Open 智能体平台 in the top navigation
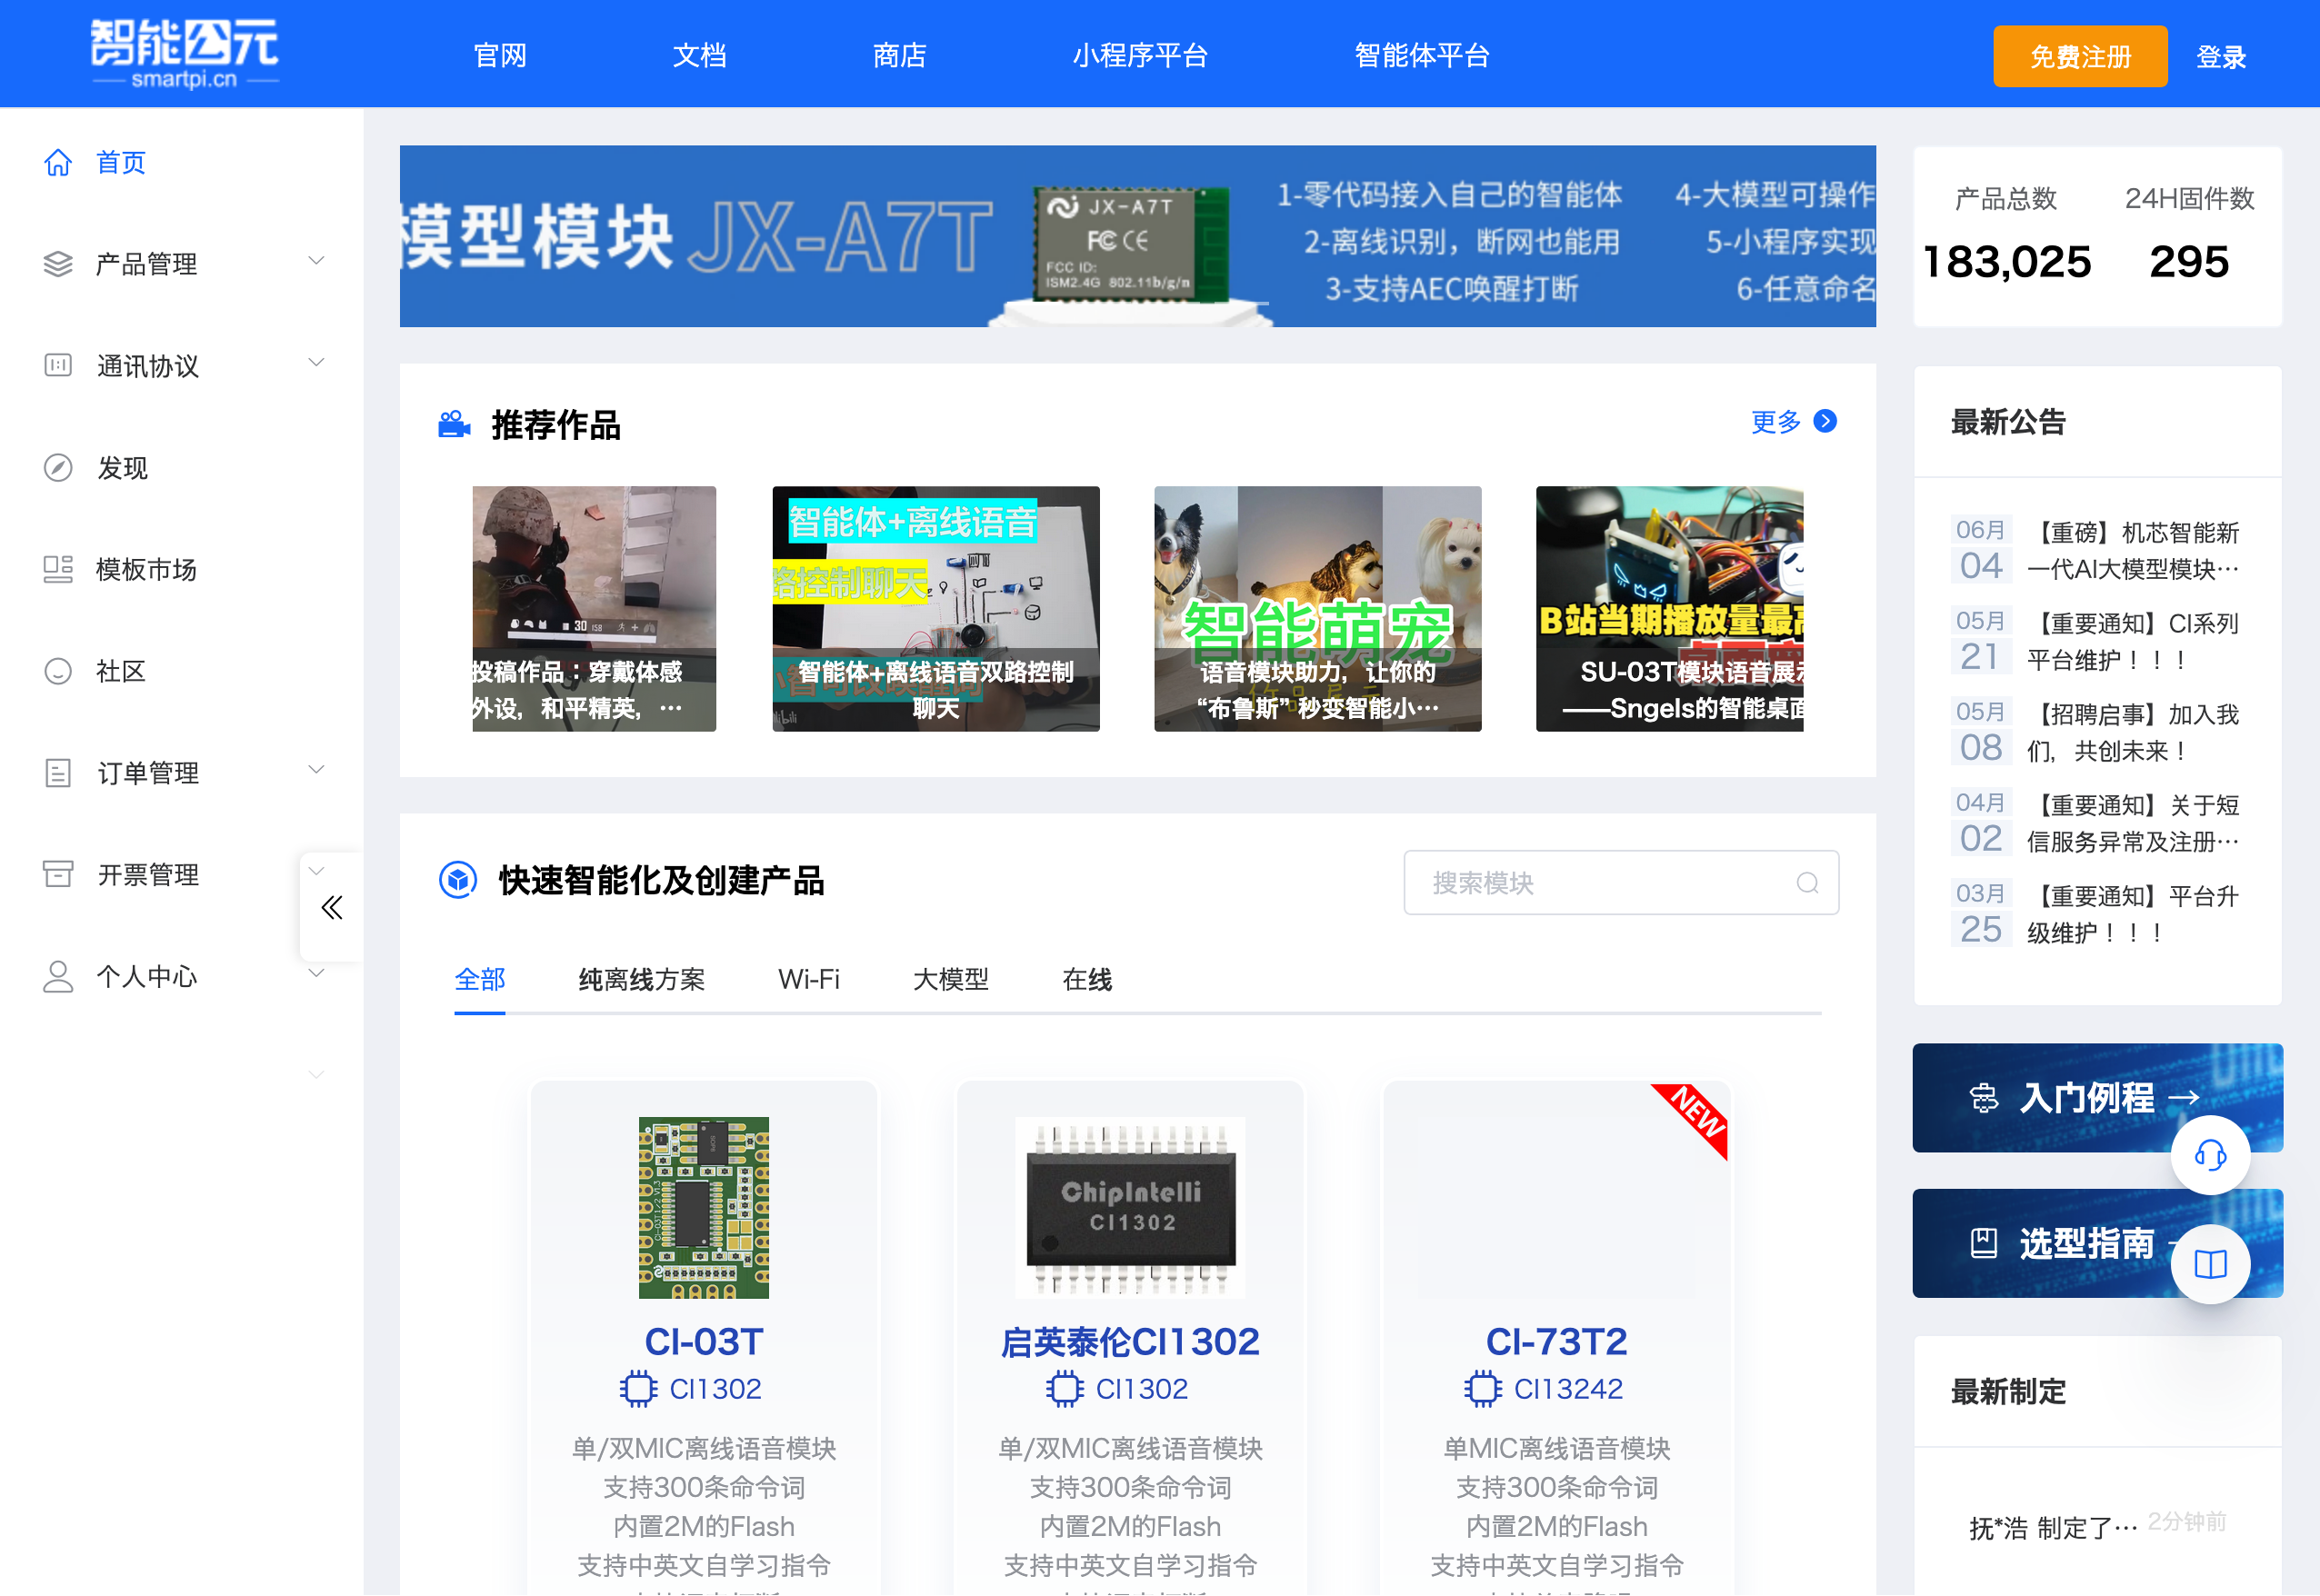Image resolution: width=2320 pixels, height=1596 pixels. (1422, 56)
